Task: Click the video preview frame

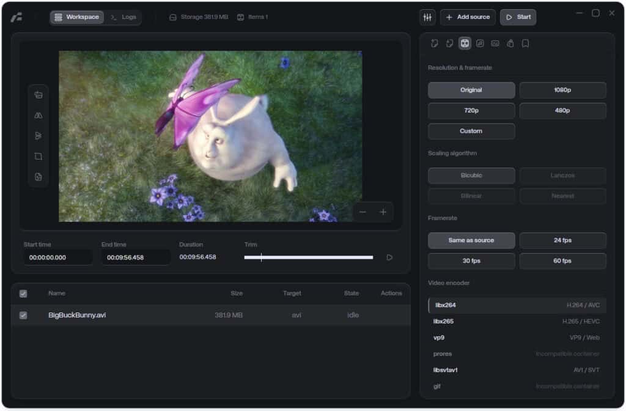Action: click(210, 136)
